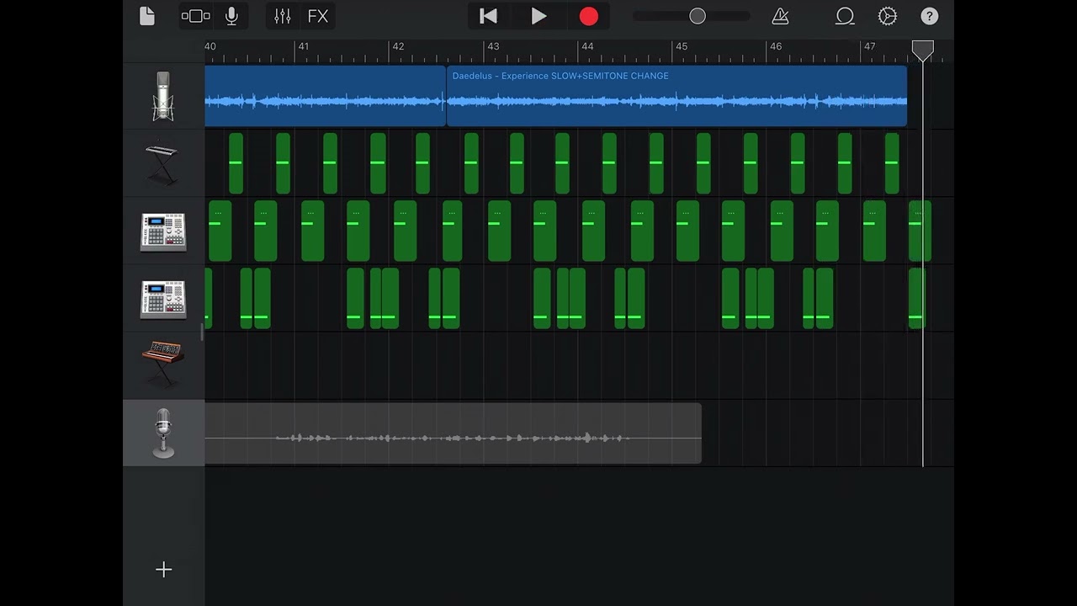Open song settings gear
This screenshot has width=1077, height=606.
tap(888, 16)
